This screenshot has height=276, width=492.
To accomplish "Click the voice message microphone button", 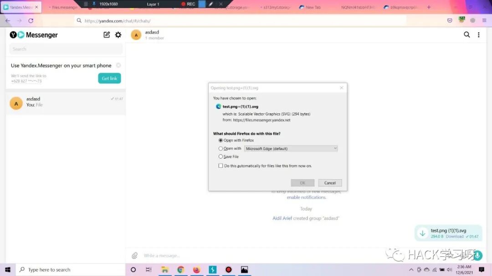I will tap(477, 256).
